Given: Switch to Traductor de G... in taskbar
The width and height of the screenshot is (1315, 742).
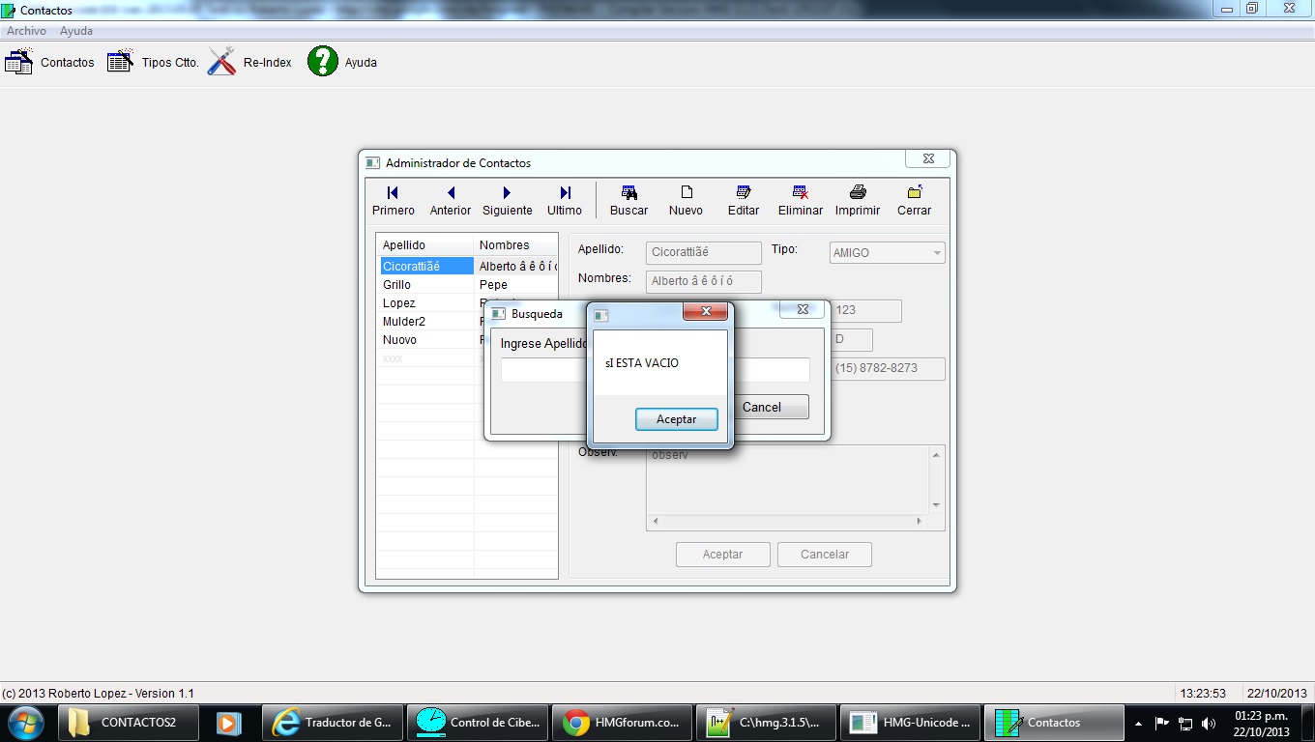Looking at the screenshot, I should pos(334,722).
